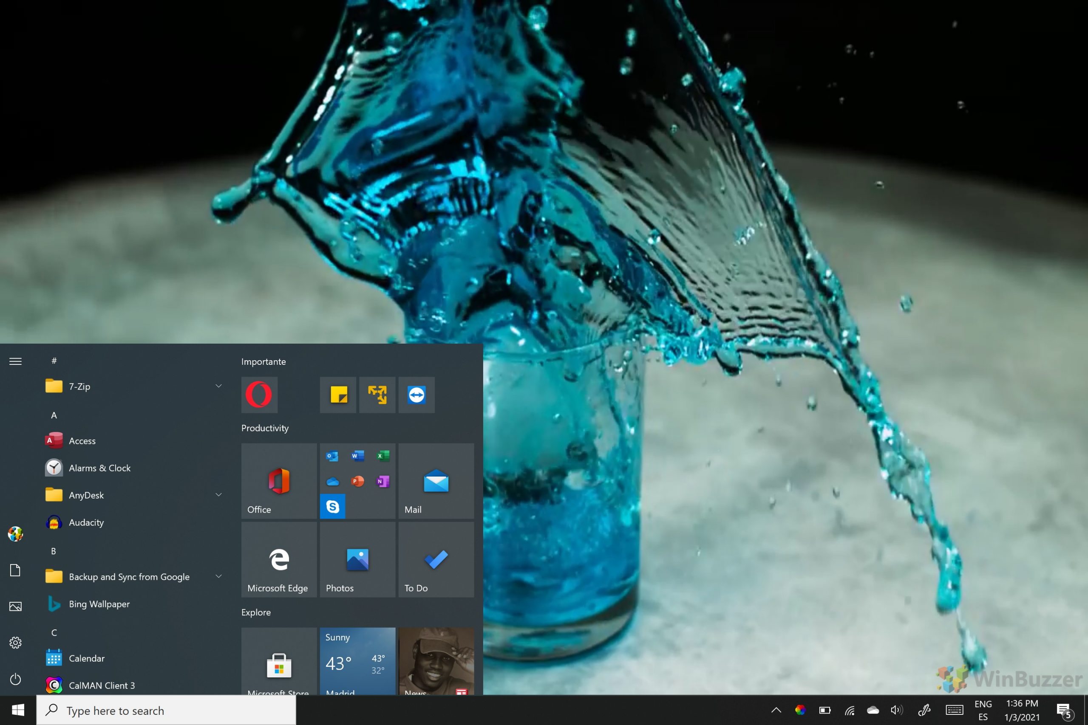
Task: View the Madrid weather tile
Action: click(357, 662)
